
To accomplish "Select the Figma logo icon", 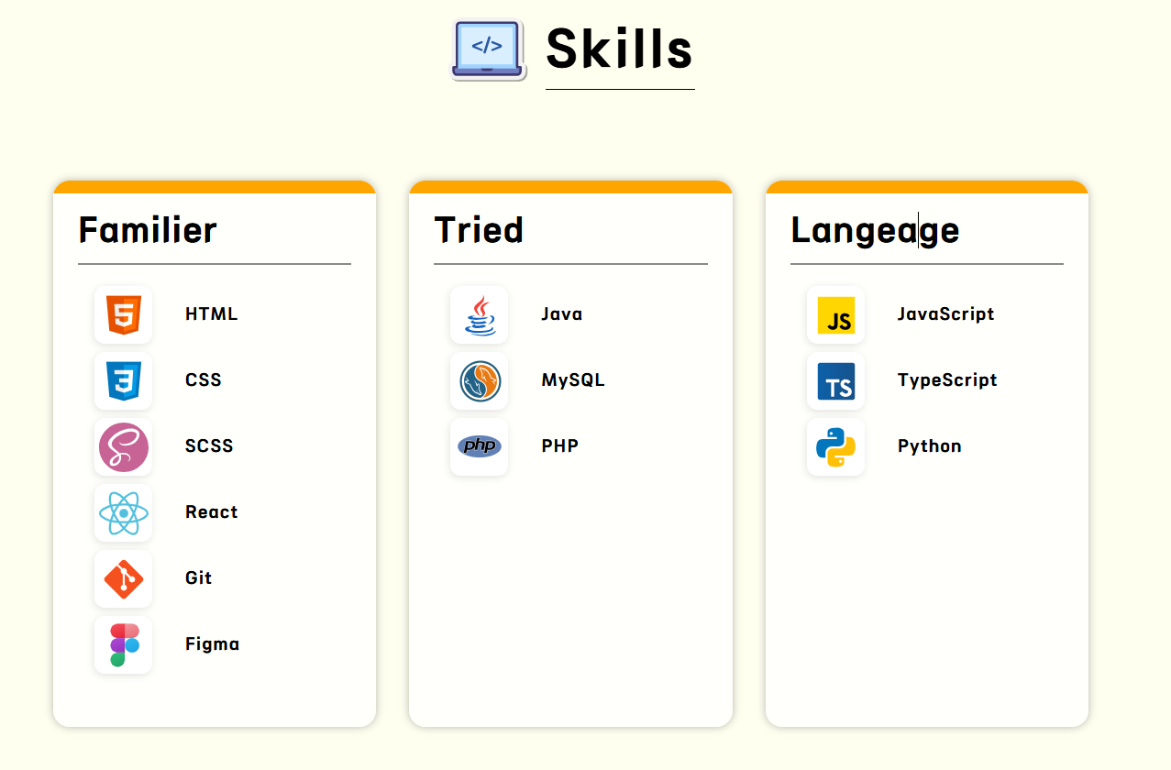I will point(123,644).
